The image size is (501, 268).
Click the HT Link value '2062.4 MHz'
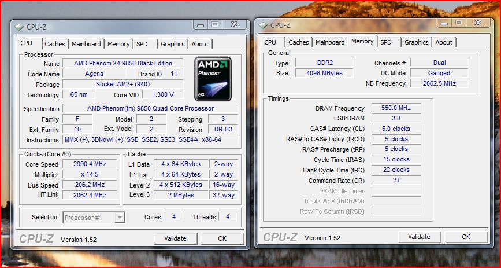coord(90,195)
